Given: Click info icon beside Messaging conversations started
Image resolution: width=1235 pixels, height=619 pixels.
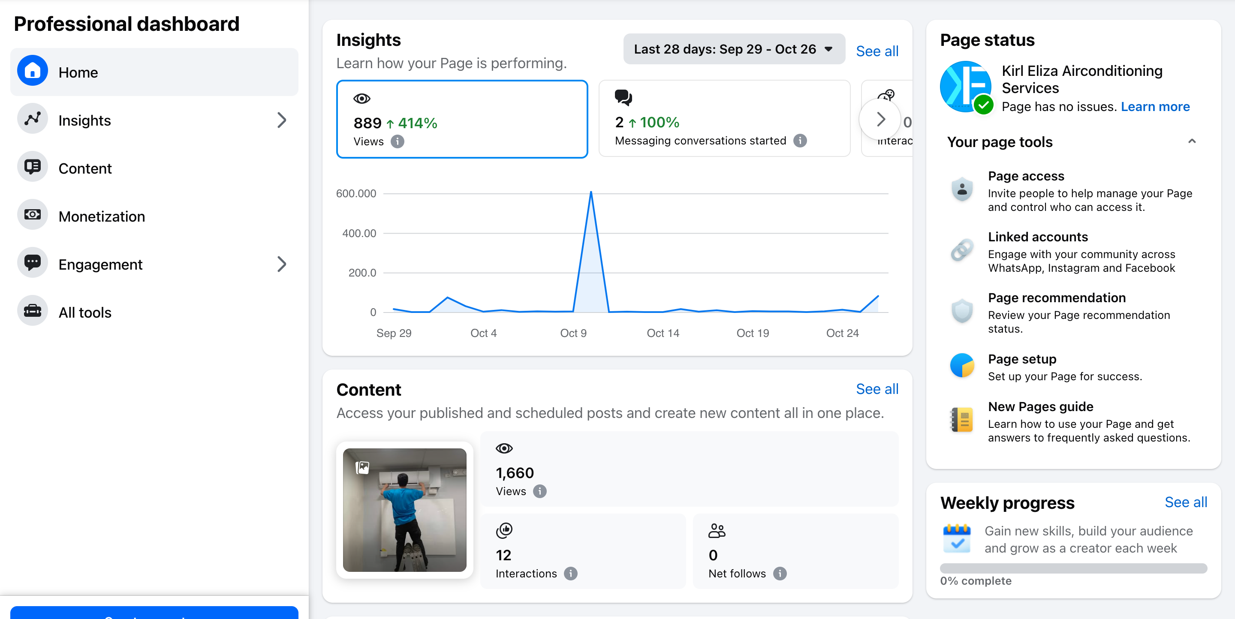Looking at the screenshot, I should coord(800,141).
